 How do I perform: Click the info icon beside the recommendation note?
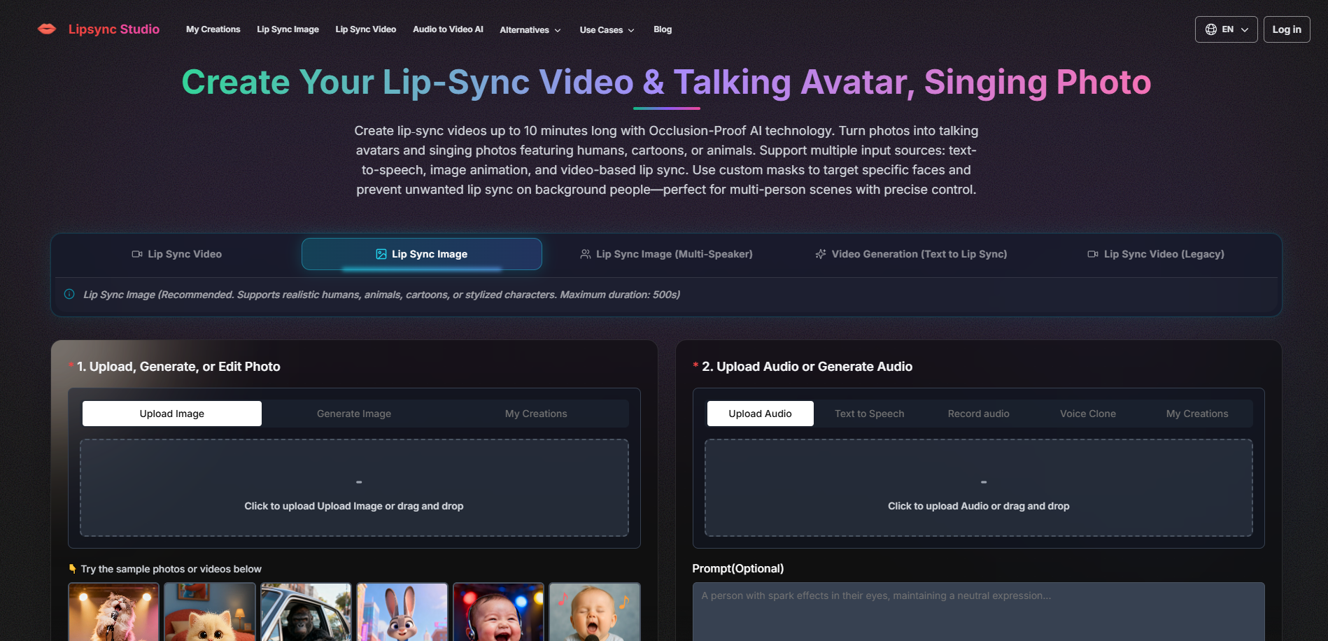click(69, 295)
